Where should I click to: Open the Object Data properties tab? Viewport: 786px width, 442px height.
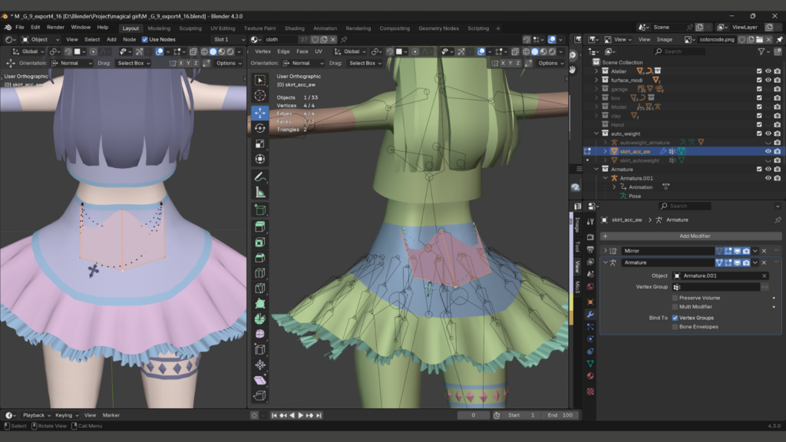pos(590,363)
